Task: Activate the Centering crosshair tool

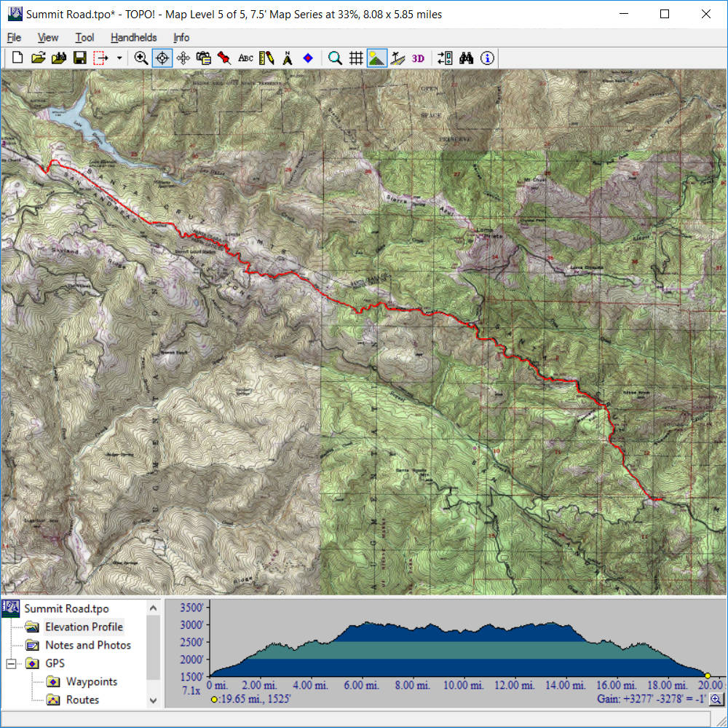Action: 162,58
